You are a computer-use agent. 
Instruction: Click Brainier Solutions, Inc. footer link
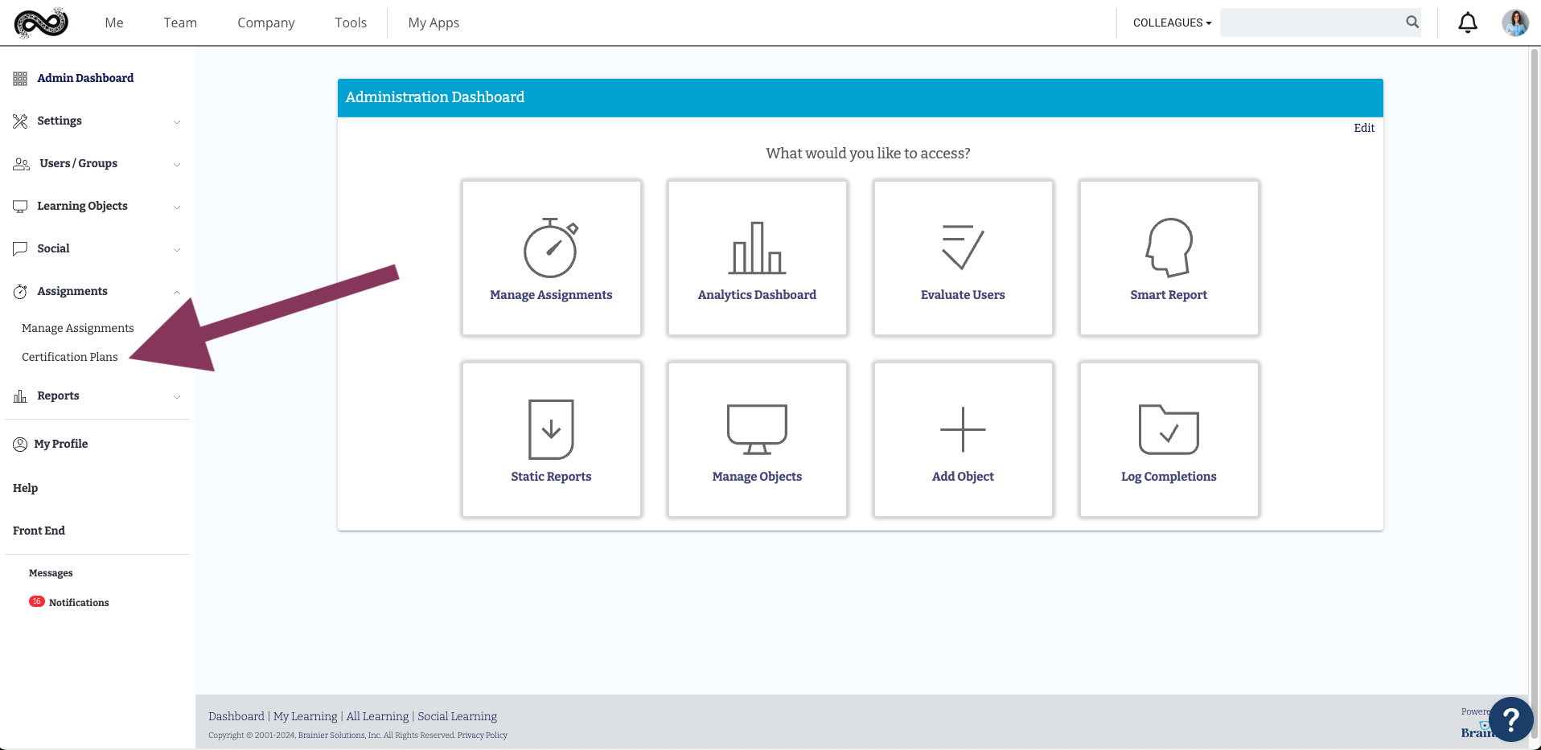[x=339, y=735]
